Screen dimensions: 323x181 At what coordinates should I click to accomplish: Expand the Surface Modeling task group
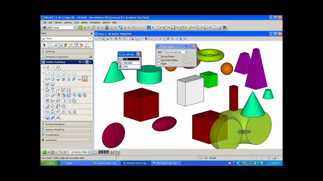click(67, 124)
